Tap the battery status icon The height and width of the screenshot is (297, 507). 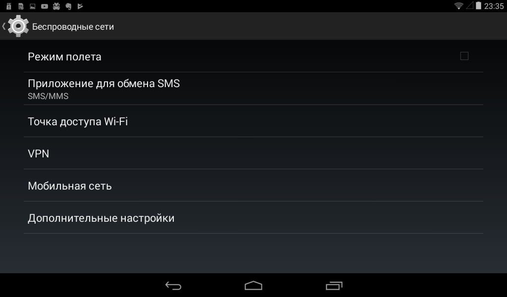coord(478,6)
